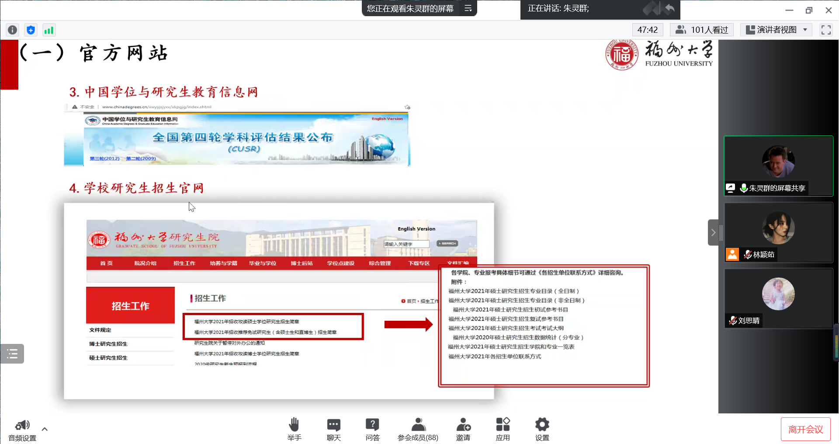
Task: Click 研究生院关于暂停对外办公的通知 item
Action: [x=229, y=343]
